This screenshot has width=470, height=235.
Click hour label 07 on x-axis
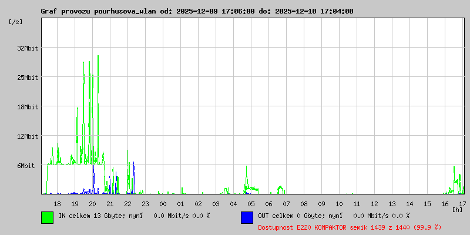coord(286,204)
